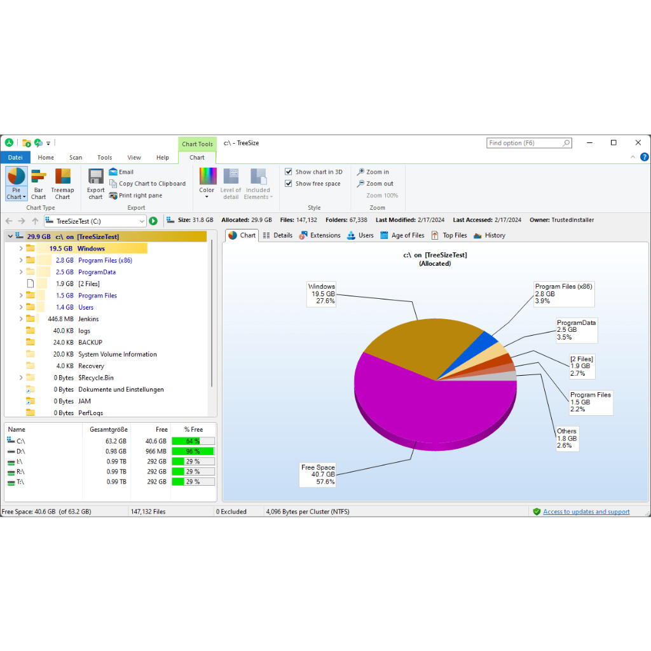The height and width of the screenshot is (651, 651).
Task: Click Access to updates and support link
Action: (586, 512)
